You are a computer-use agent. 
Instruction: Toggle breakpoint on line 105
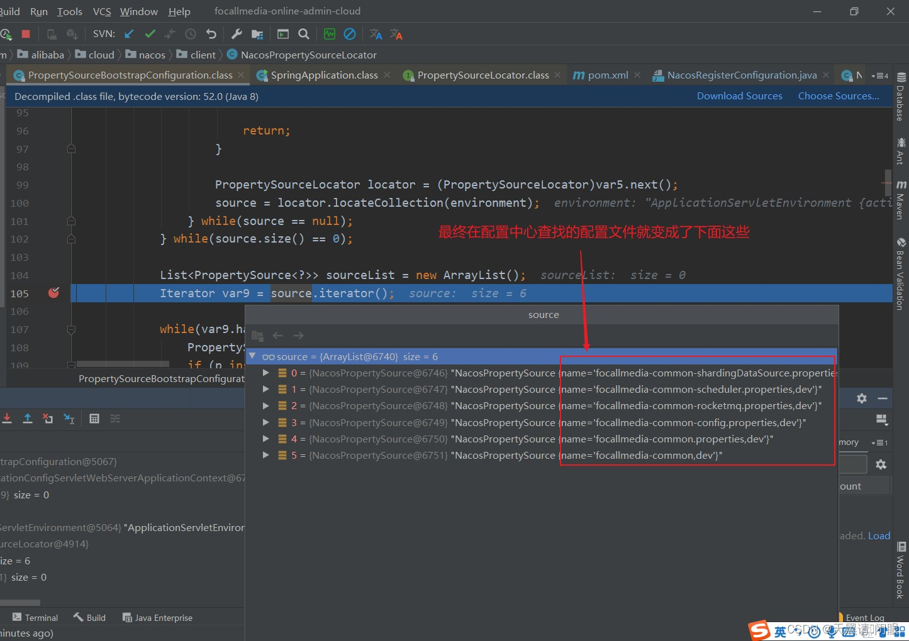[54, 293]
